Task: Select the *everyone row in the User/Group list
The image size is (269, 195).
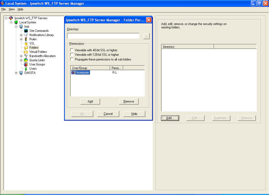Action: click(x=107, y=73)
